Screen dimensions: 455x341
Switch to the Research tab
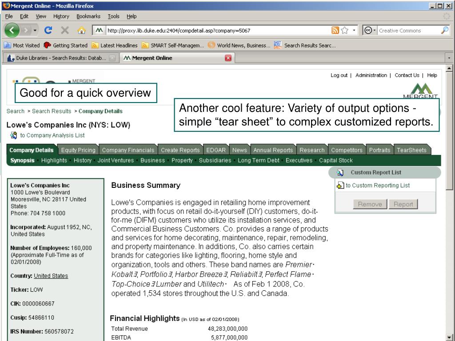tap(312, 150)
